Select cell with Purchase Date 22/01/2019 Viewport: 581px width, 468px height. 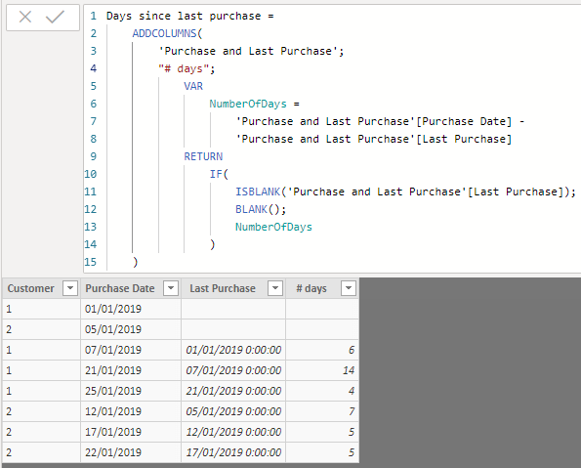(131, 452)
